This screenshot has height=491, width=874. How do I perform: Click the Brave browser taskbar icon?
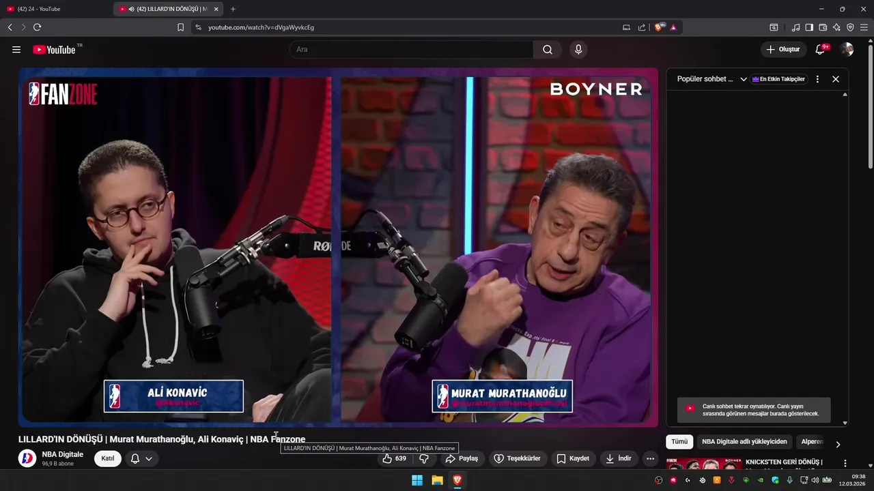click(457, 480)
